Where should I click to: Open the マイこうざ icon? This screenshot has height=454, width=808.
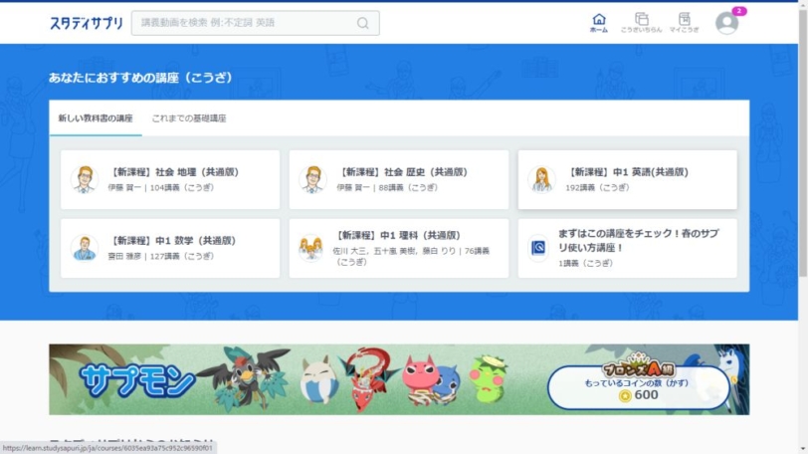[x=684, y=23]
